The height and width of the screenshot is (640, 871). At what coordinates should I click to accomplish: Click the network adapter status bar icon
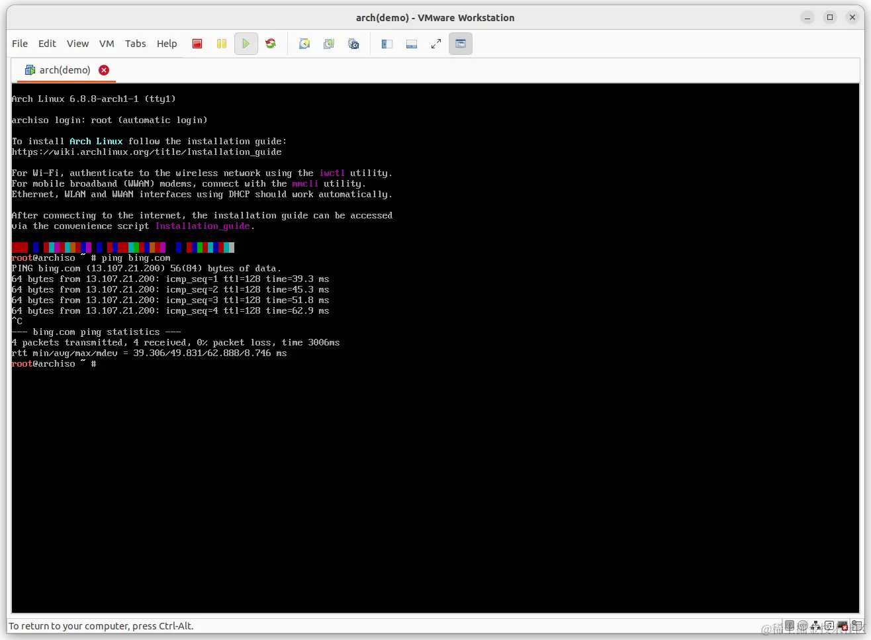[816, 625]
